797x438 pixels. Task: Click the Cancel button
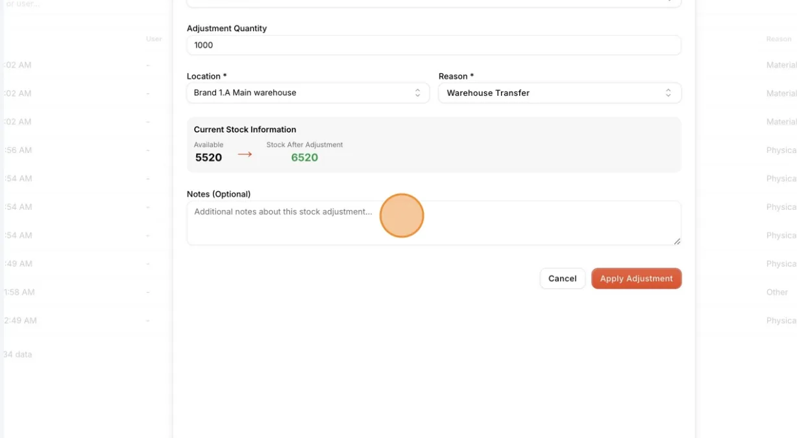point(562,279)
